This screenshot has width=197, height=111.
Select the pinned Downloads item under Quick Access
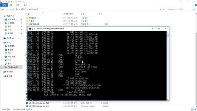(x=10, y=23)
